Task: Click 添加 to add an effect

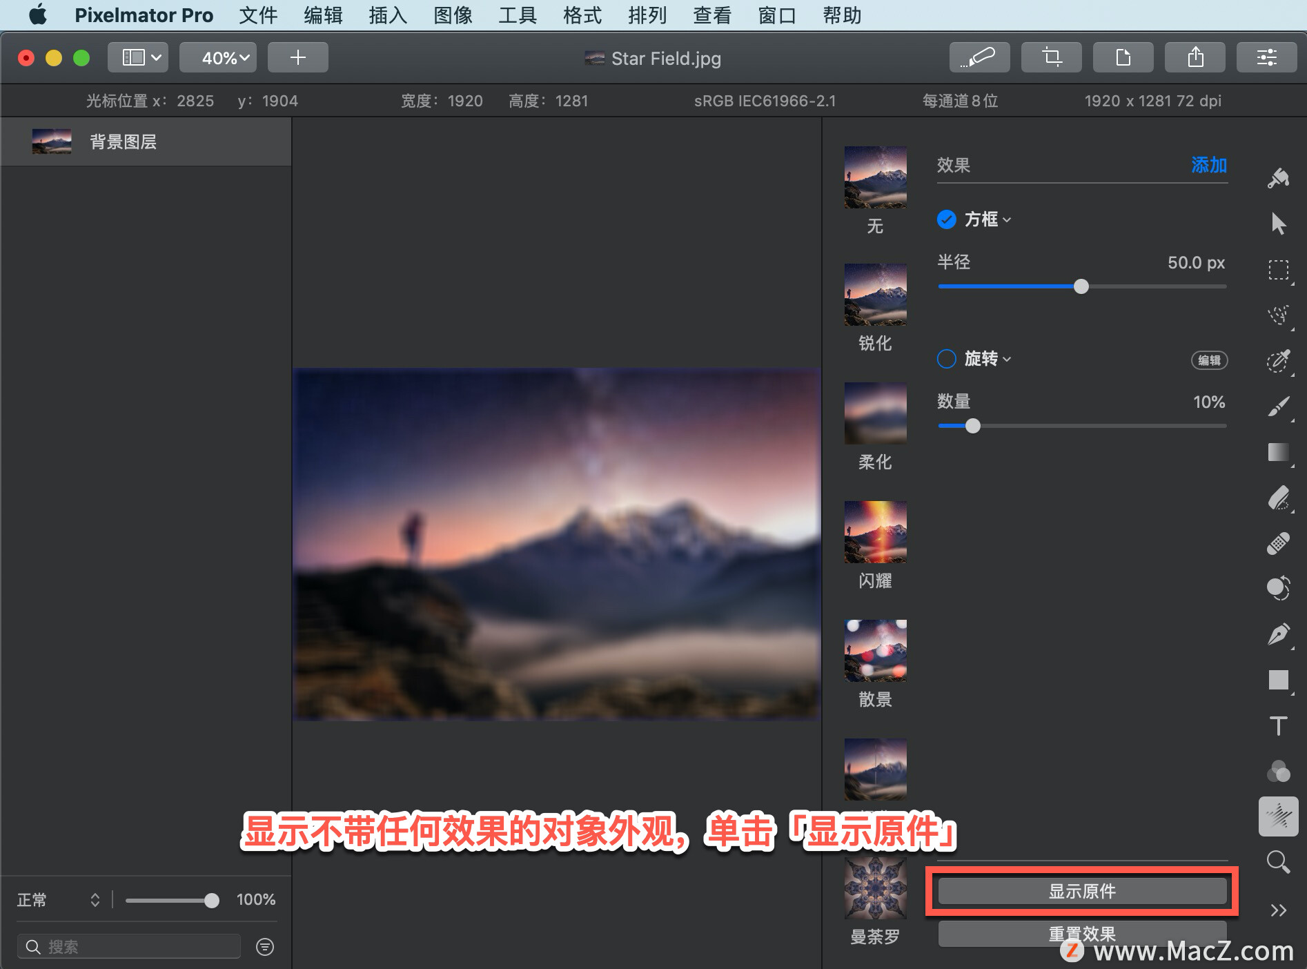Action: (1209, 165)
